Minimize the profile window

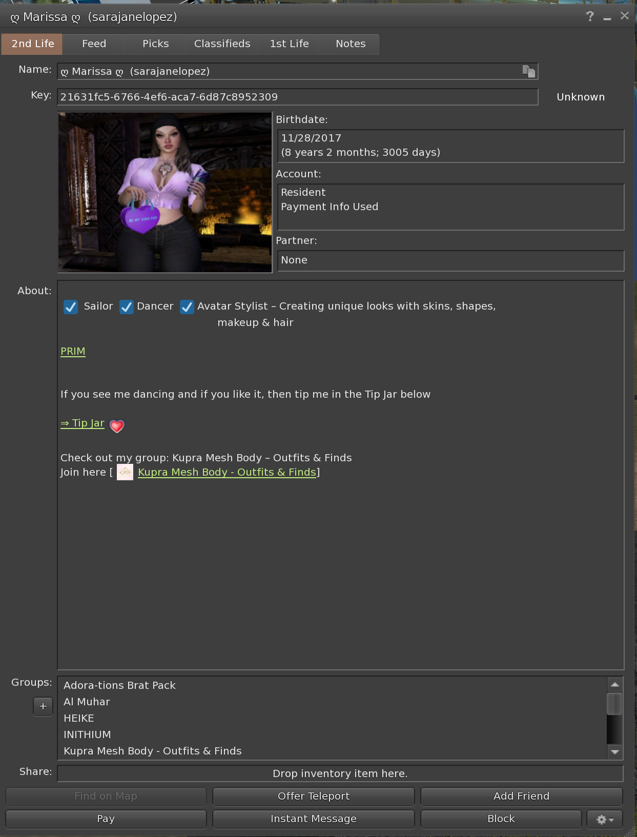607,17
